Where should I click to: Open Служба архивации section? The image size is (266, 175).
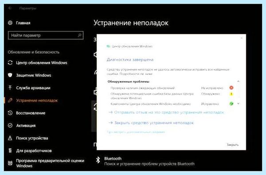pyautogui.click(x=33, y=88)
